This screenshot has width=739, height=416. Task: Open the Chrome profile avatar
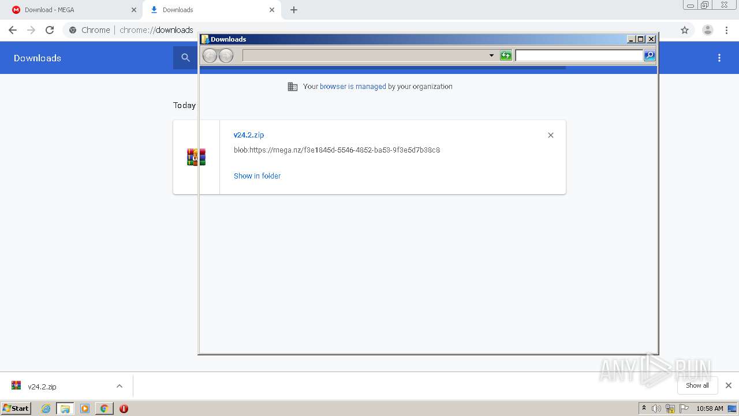(x=708, y=30)
